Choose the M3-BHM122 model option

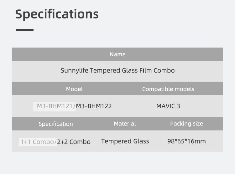point(94,106)
